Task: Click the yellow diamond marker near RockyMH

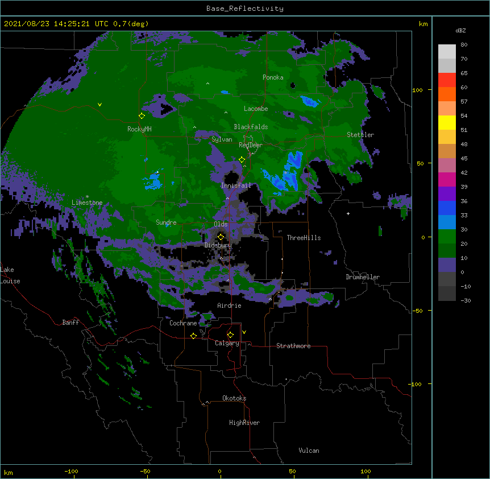Action: 142,115
